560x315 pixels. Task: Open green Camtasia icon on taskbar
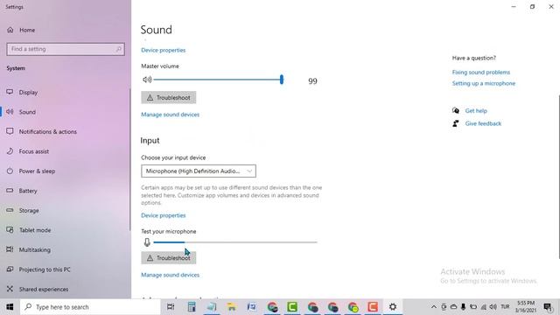(292, 307)
